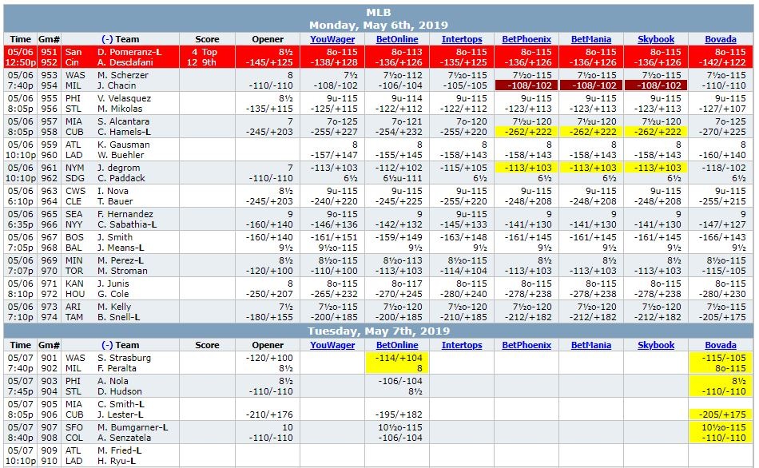The width and height of the screenshot is (759, 468).
Task: Select pitcher 'J. Chacin'
Action: click(x=117, y=85)
